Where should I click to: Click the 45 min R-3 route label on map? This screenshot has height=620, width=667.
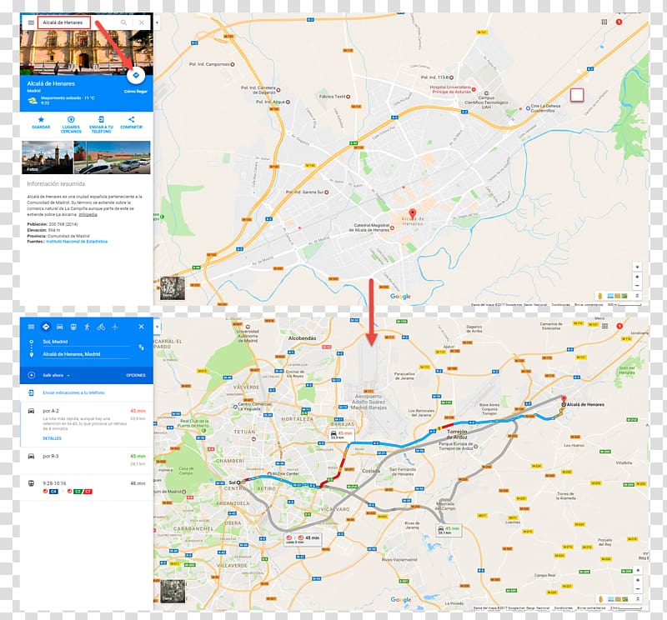click(449, 530)
